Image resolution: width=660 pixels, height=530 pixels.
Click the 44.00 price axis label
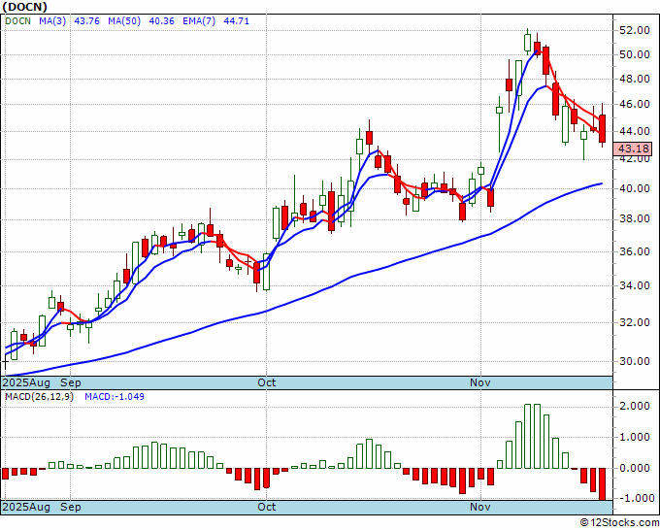click(635, 132)
